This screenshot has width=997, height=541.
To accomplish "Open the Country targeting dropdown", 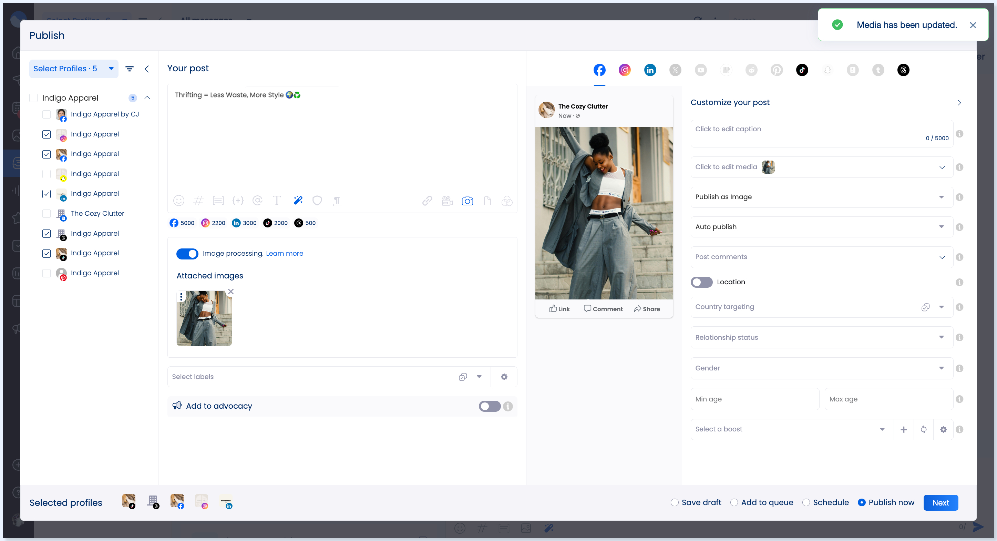I will (822, 307).
